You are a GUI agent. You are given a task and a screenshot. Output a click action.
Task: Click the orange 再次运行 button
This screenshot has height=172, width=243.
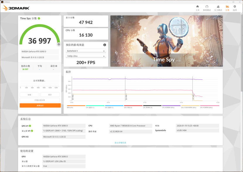pyautogui.click(x=40, y=105)
